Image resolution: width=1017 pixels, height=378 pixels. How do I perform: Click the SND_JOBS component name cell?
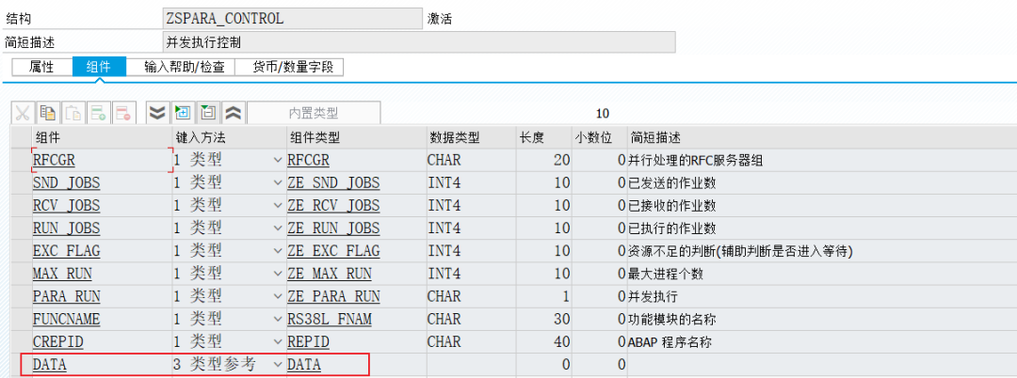(102, 182)
